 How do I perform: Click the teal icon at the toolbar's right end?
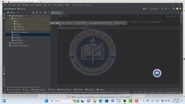(180, 9)
